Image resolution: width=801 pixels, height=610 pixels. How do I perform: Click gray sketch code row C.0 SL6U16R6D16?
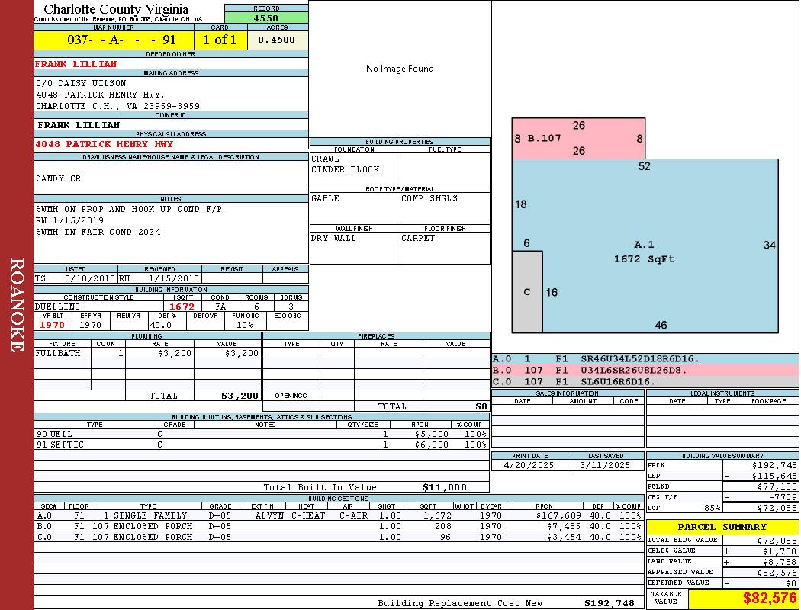click(645, 382)
